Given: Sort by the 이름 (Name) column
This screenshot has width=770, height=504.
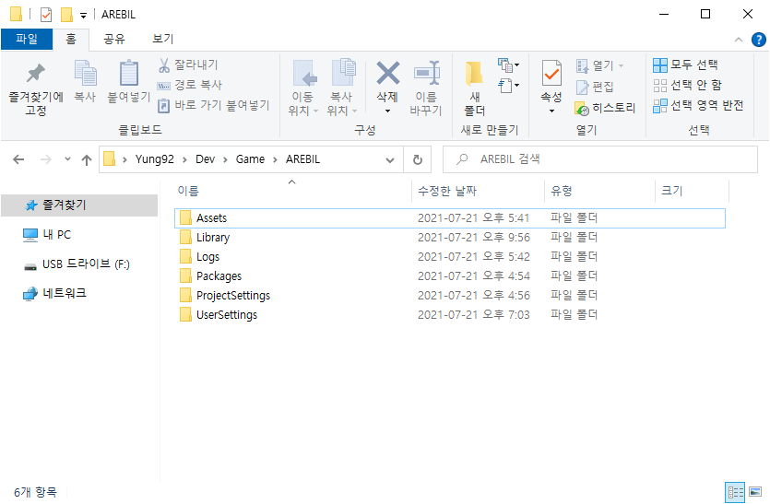Looking at the screenshot, I should [292, 191].
